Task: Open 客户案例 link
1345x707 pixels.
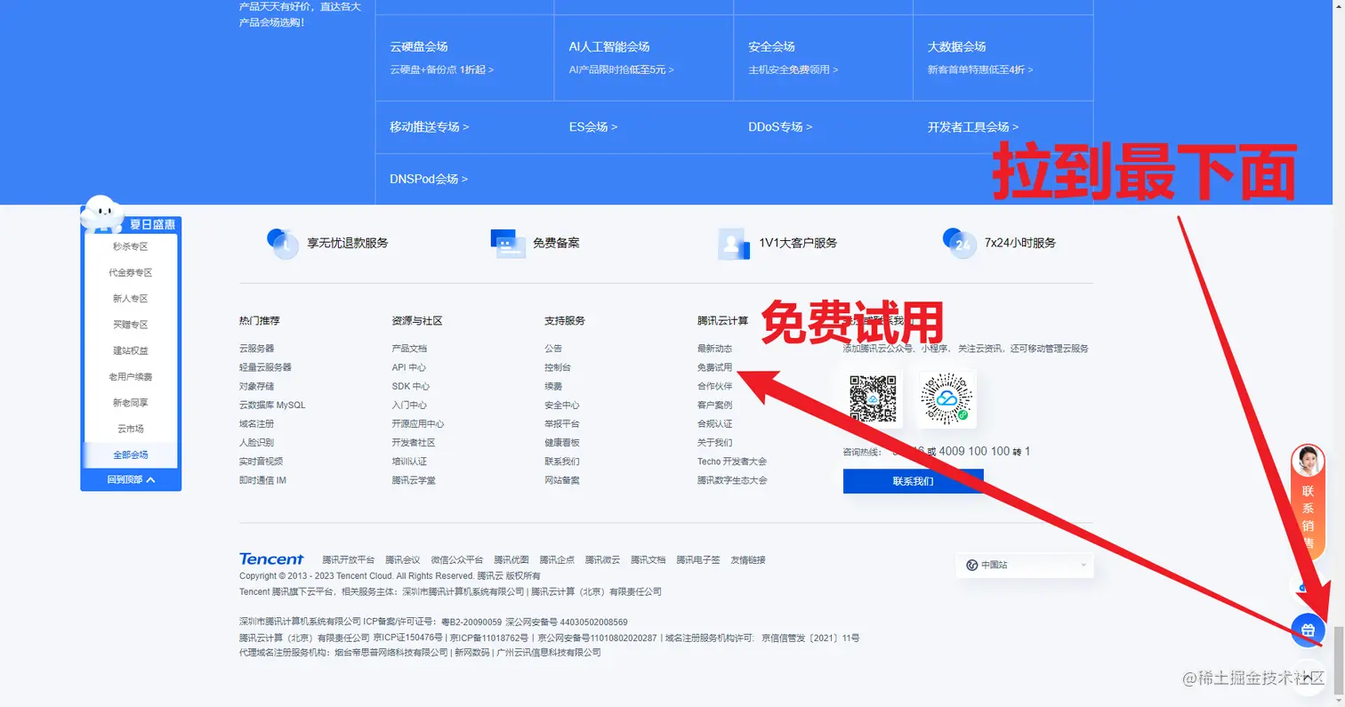Action: (714, 405)
